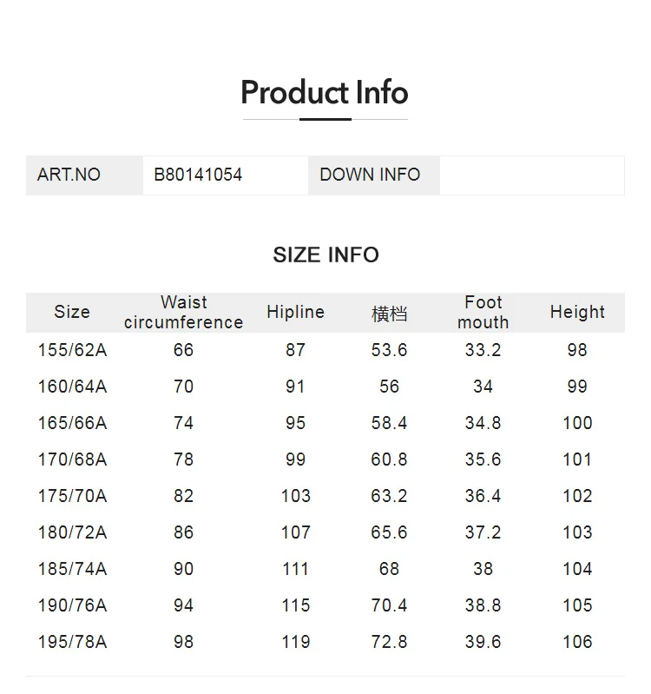Click the Hipline column header
The height and width of the screenshot is (694, 651).
[295, 312]
